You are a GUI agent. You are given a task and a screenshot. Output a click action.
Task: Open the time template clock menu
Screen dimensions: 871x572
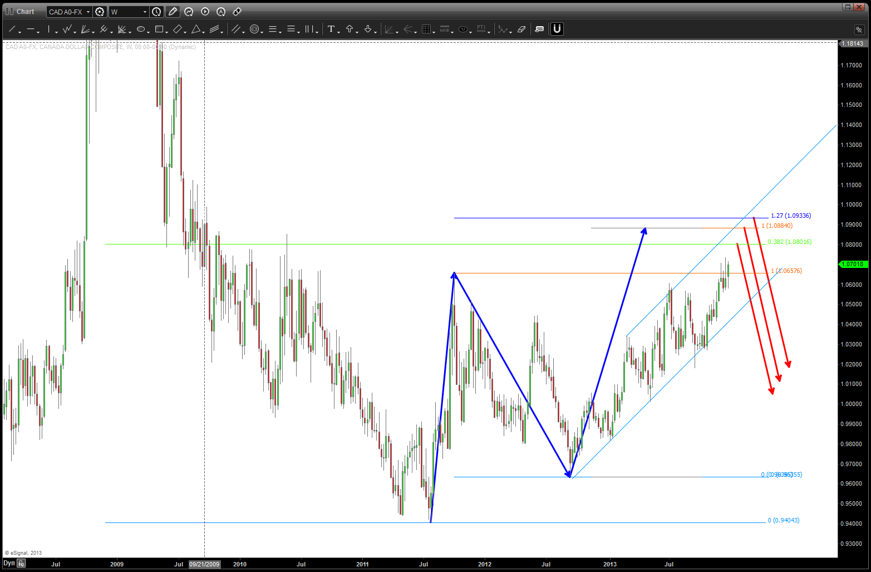157,12
